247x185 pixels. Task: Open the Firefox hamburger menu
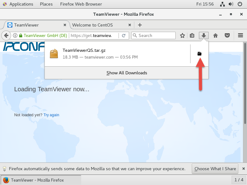241,35
